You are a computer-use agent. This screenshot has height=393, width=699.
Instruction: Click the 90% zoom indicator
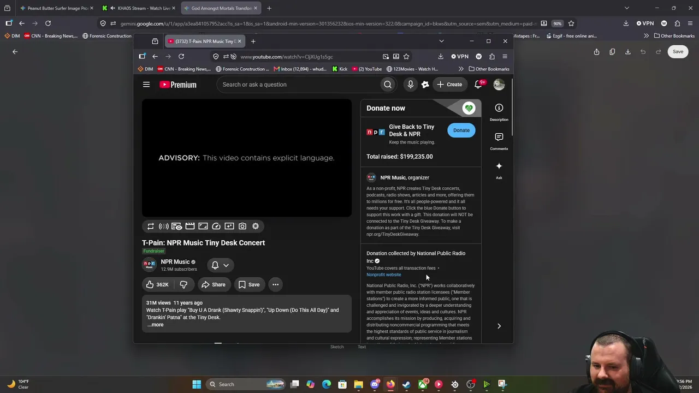pyautogui.click(x=557, y=23)
